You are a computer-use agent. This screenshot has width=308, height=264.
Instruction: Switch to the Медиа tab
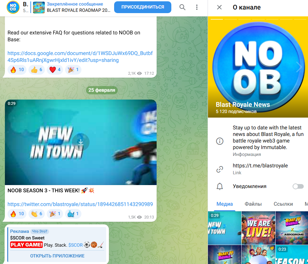(x=225, y=204)
